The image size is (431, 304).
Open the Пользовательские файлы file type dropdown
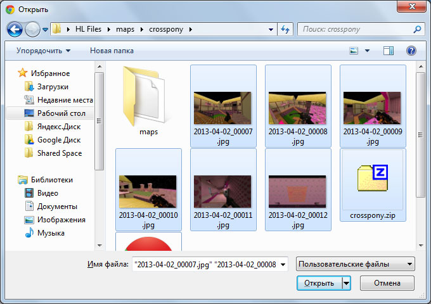pyautogui.click(x=356, y=264)
